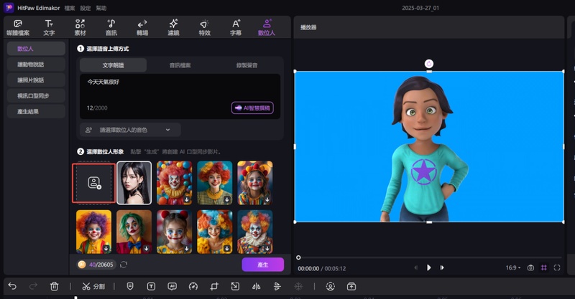Click the rotate handle above video
The width and height of the screenshot is (575, 299).
[429, 64]
